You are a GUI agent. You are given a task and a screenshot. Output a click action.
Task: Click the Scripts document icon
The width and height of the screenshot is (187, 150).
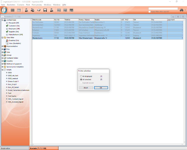pyautogui.click(x=5, y=70)
